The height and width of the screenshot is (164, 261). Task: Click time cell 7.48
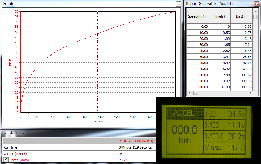pyautogui.click(x=220, y=75)
